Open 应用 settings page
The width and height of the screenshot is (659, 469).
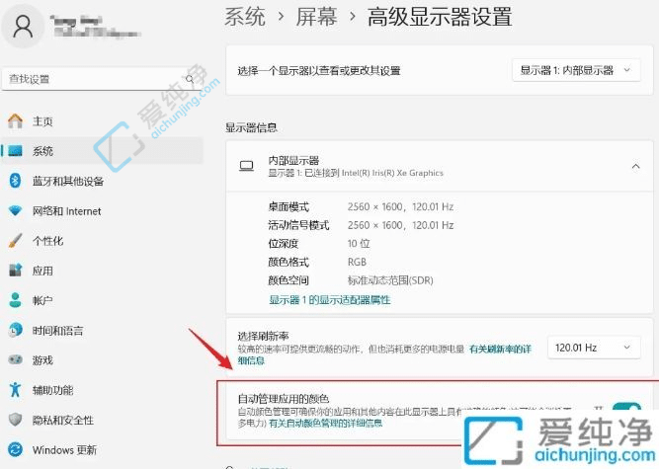(42, 271)
